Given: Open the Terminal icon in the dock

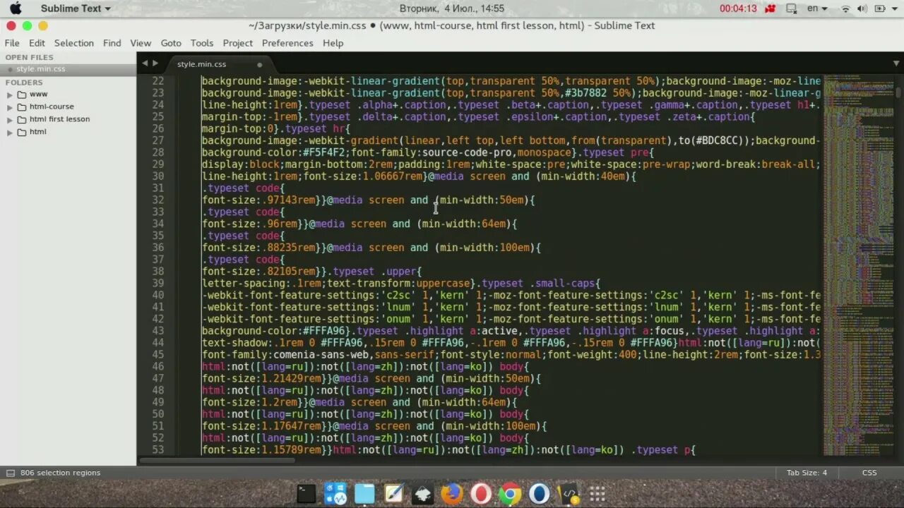Looking at the screenshot, I should pyautogui.click(x=306, y=494).
